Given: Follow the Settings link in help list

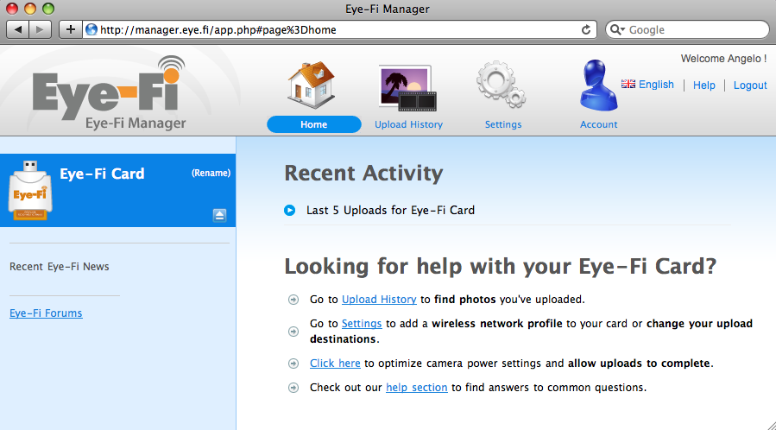Looking at the screenshot, I should click(x=362, y=324).
